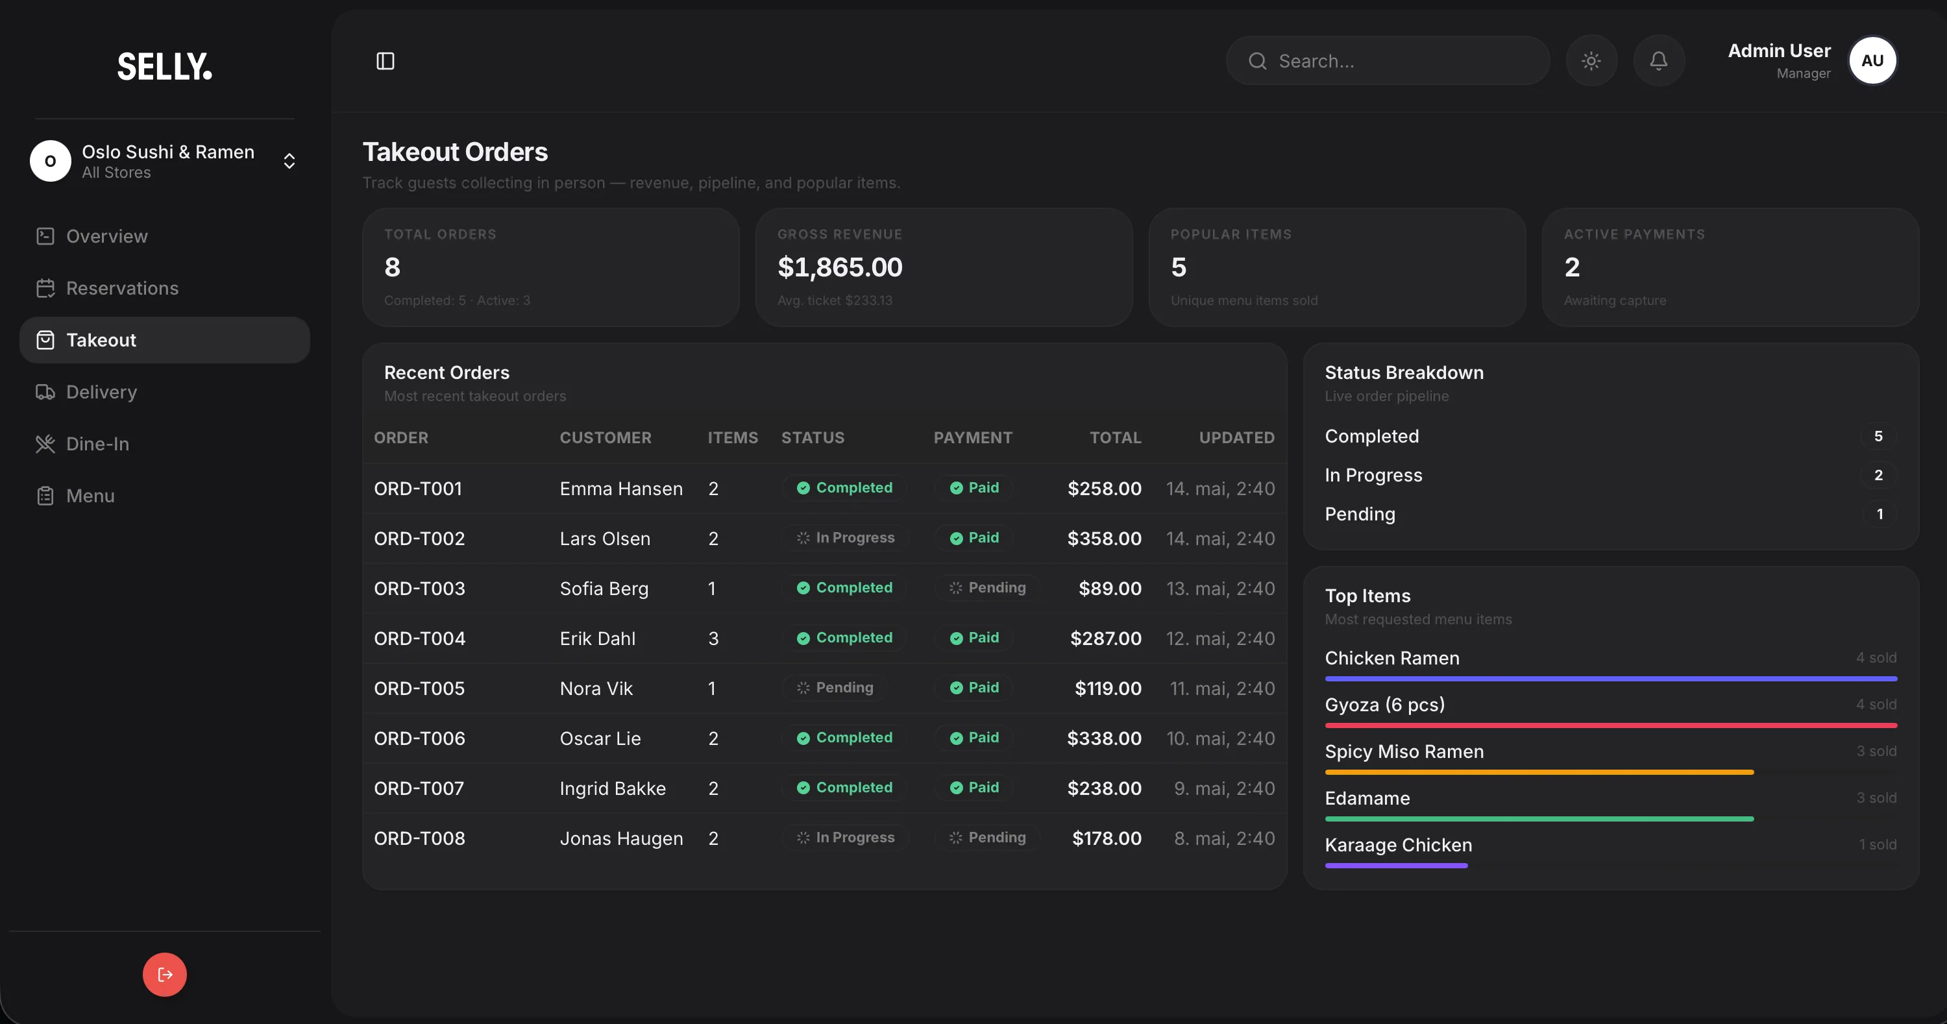Click the Active Payments card
Viewport: 1947px width, 1024px height.
pyautogui.click(x=1730, y=267)
